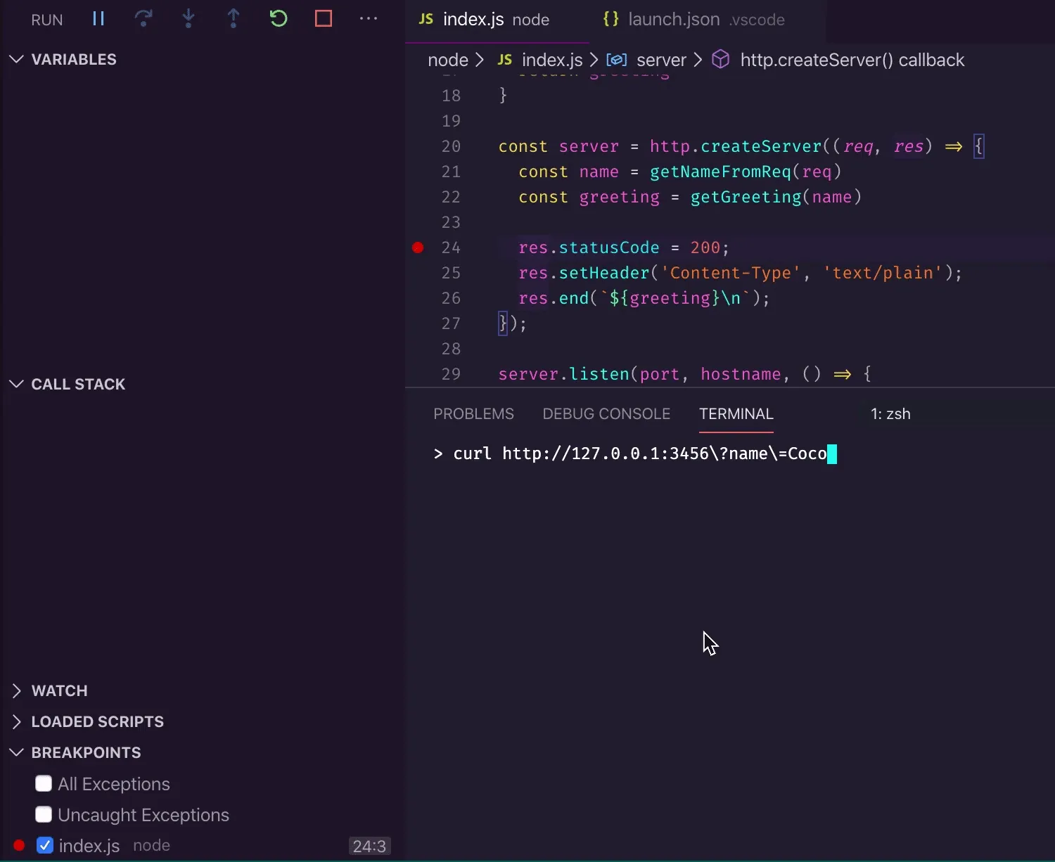Switch to the launch.json editor tab

click(x=706, y=20)
